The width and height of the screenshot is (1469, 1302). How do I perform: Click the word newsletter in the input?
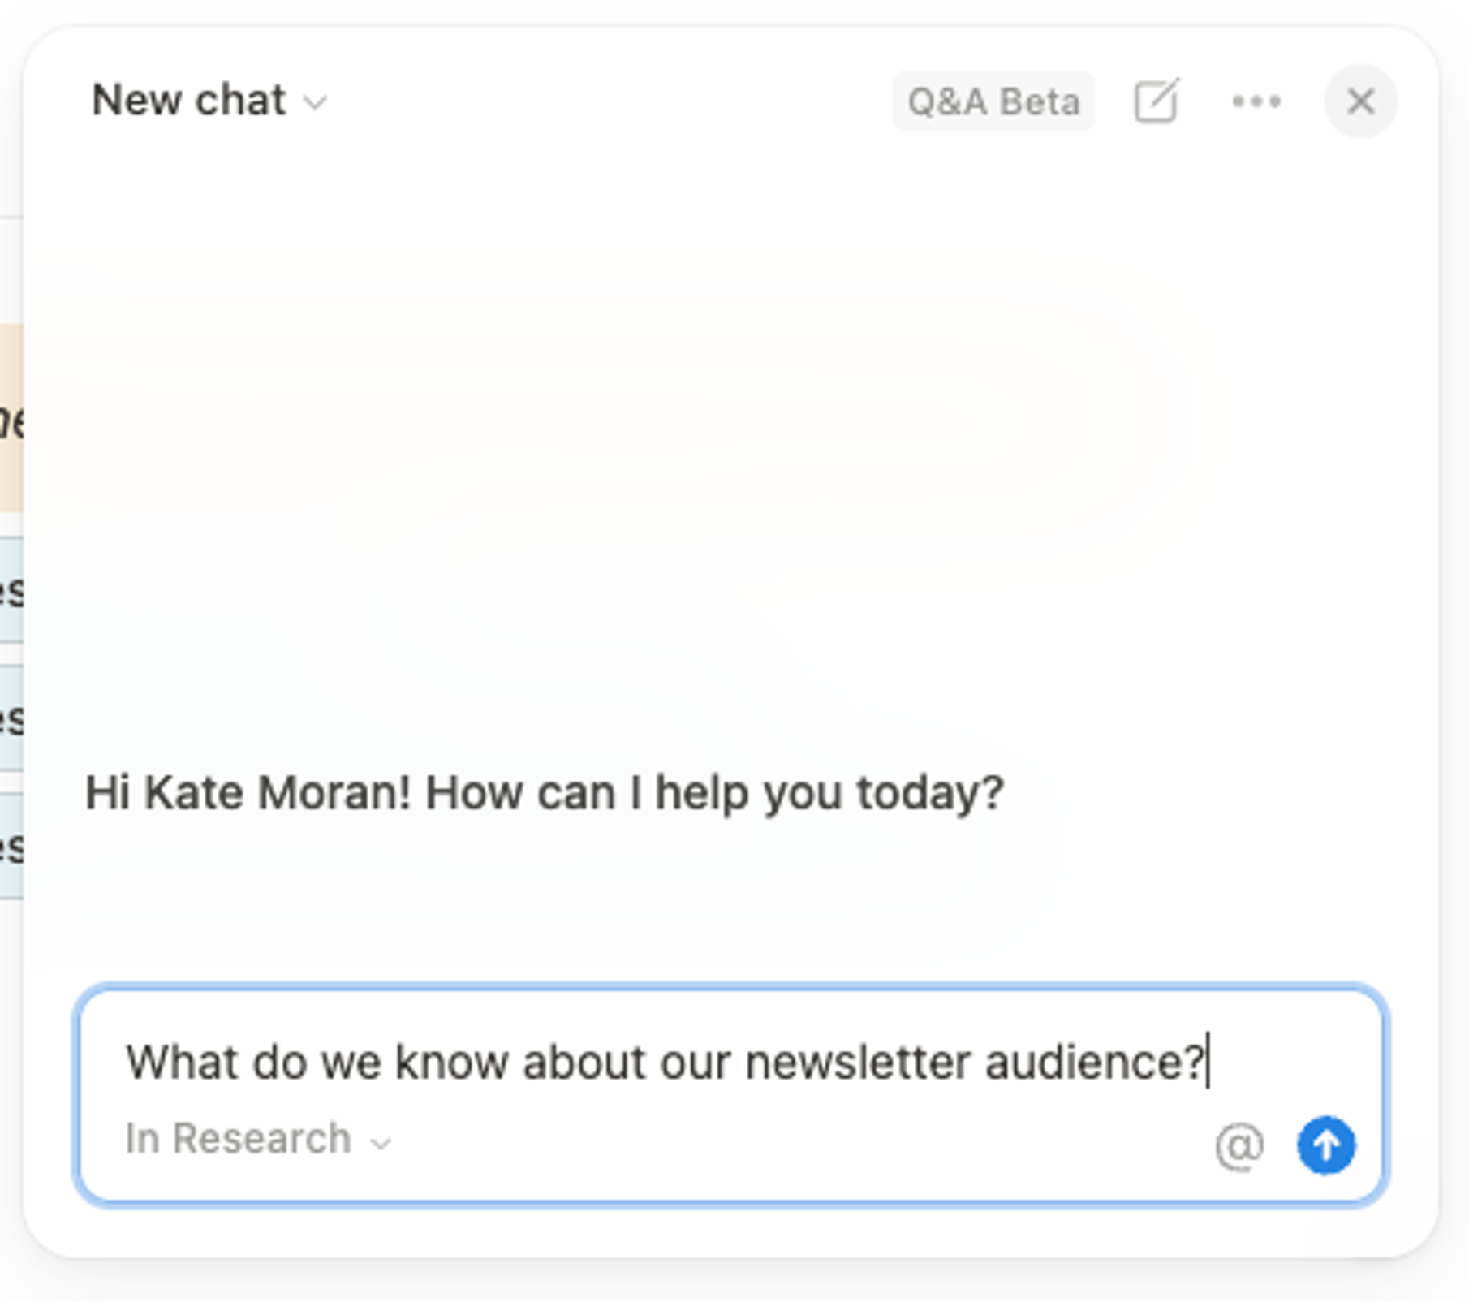[857, 1063]
